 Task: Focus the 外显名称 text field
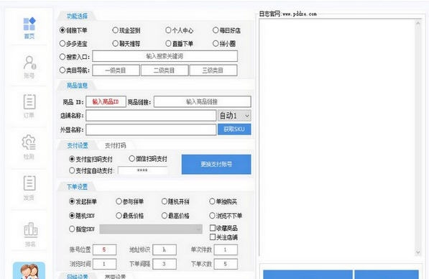point(151,129)
